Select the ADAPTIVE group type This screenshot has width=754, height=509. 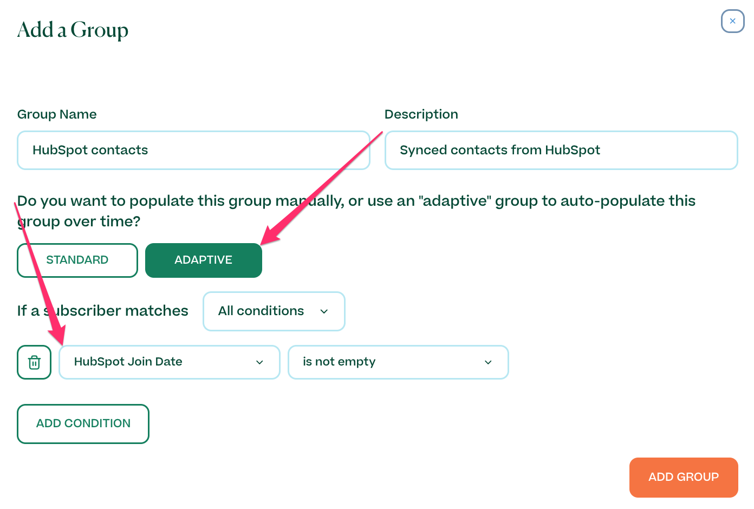point(203,260)
